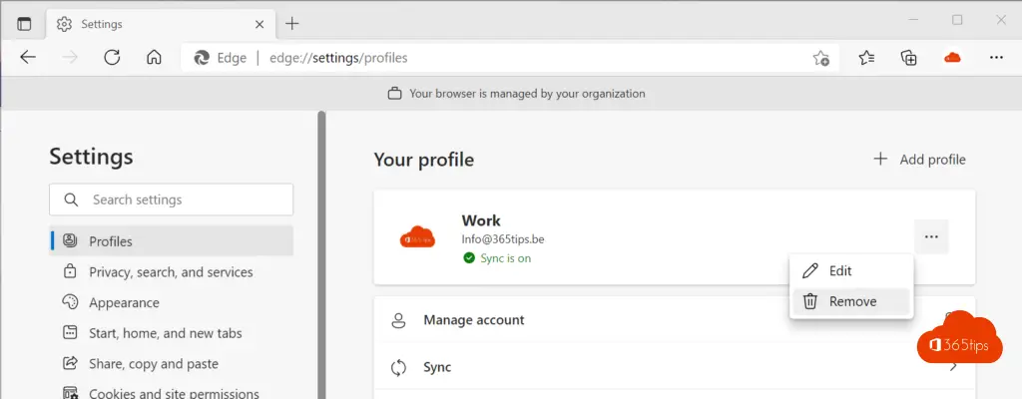Click the settings sidebar scrollbar

coord(321,254)
